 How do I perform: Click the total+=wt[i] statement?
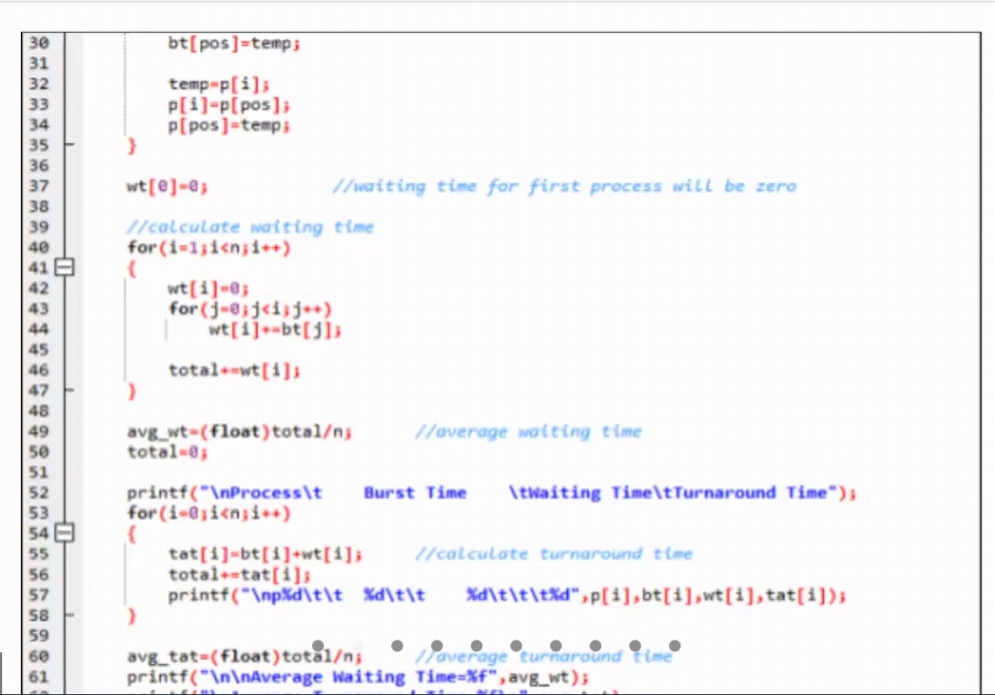click(233, 370)
